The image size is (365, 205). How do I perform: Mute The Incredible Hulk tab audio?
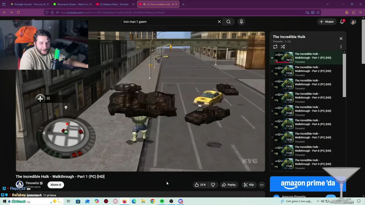coord(145,4)
